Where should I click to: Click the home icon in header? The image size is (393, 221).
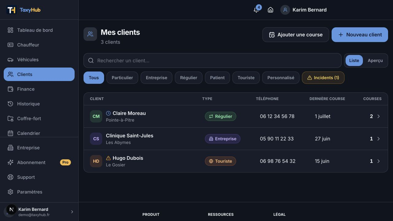point(270,10)
